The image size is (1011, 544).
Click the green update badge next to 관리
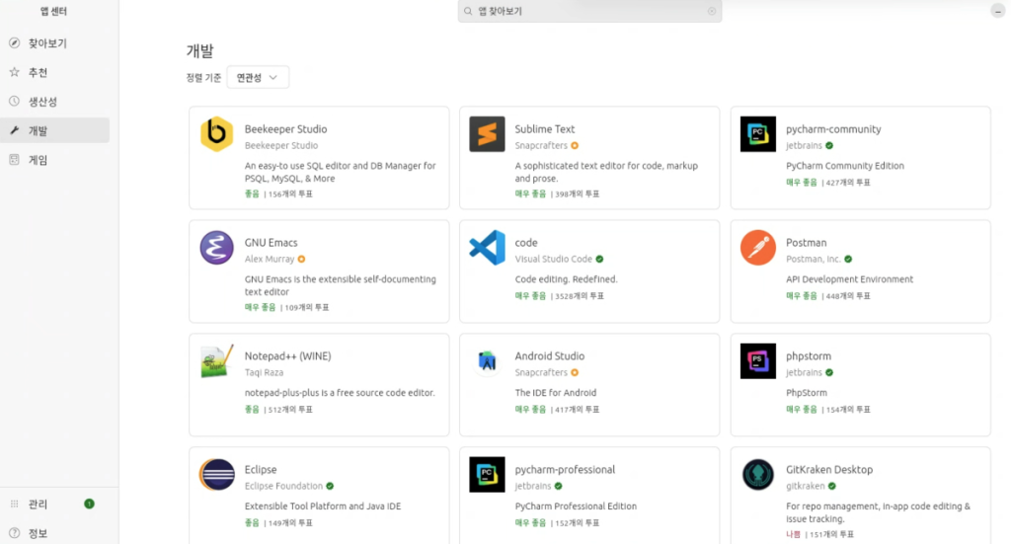pos(89,504)
